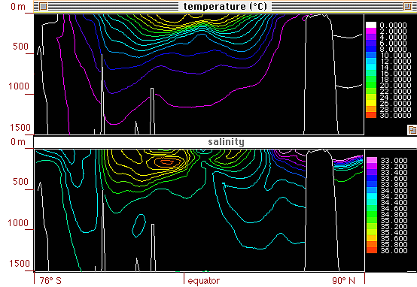Click the "90° N" latitude label
Screen dimensions: 417x287
tap(343, 281)
